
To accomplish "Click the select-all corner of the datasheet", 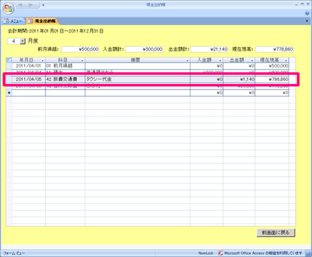I will pos(9,60).
